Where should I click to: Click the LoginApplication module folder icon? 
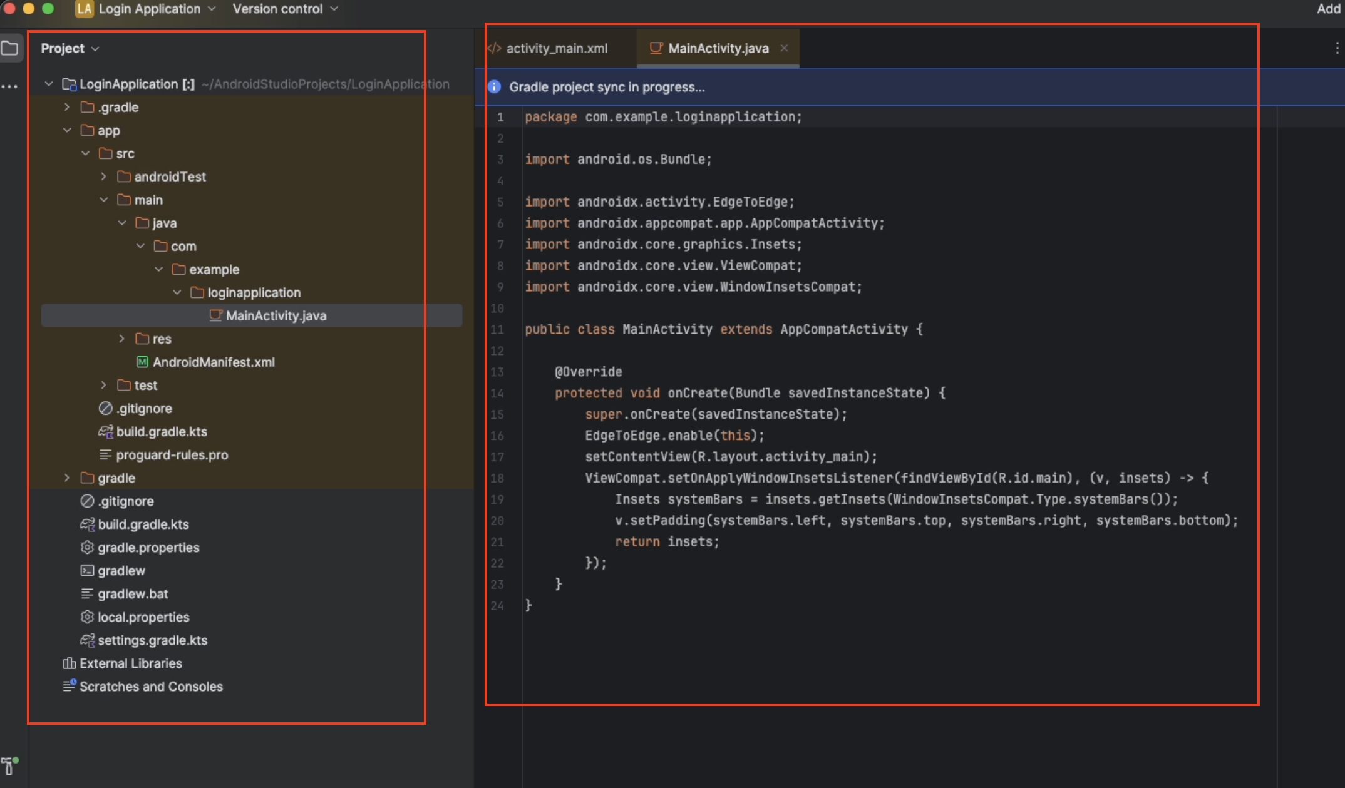pos(69,84)
